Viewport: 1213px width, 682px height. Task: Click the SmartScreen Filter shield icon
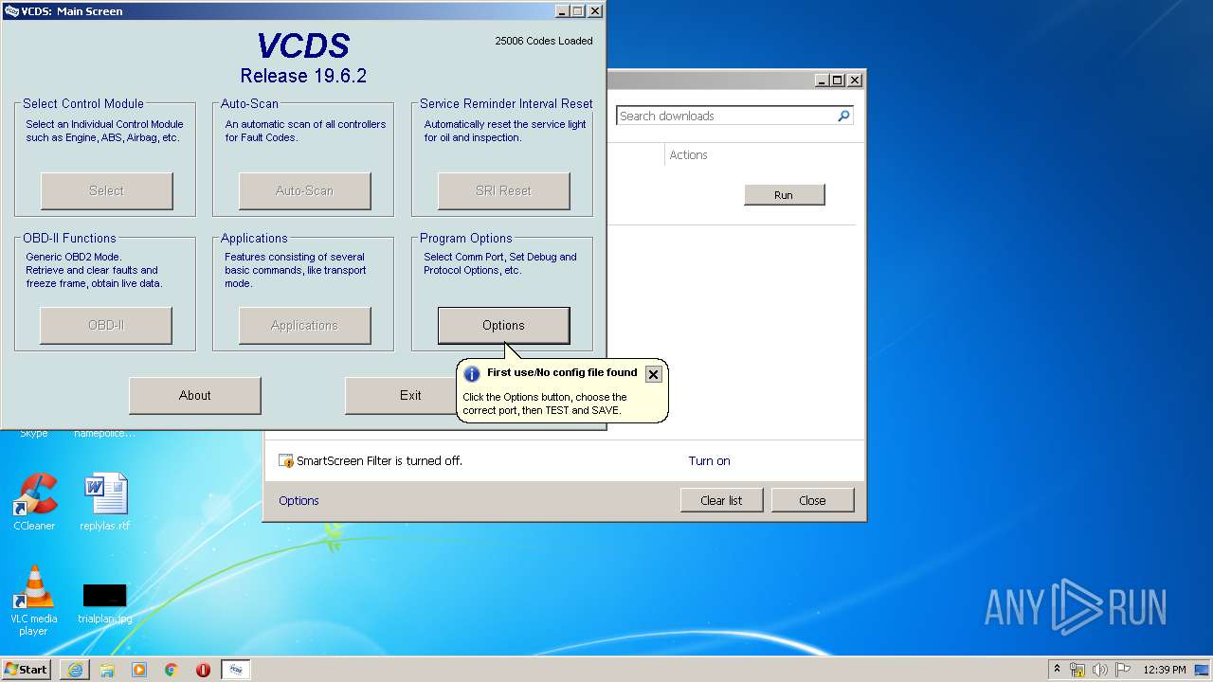pos(286,460)
